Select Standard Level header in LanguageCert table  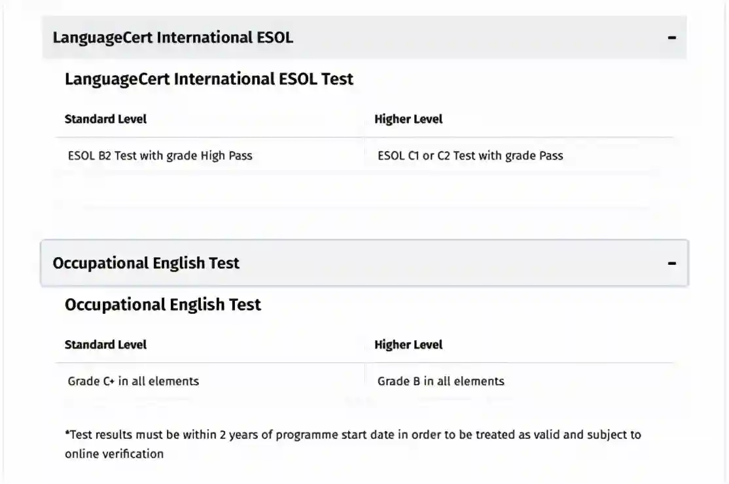point(105,119)
